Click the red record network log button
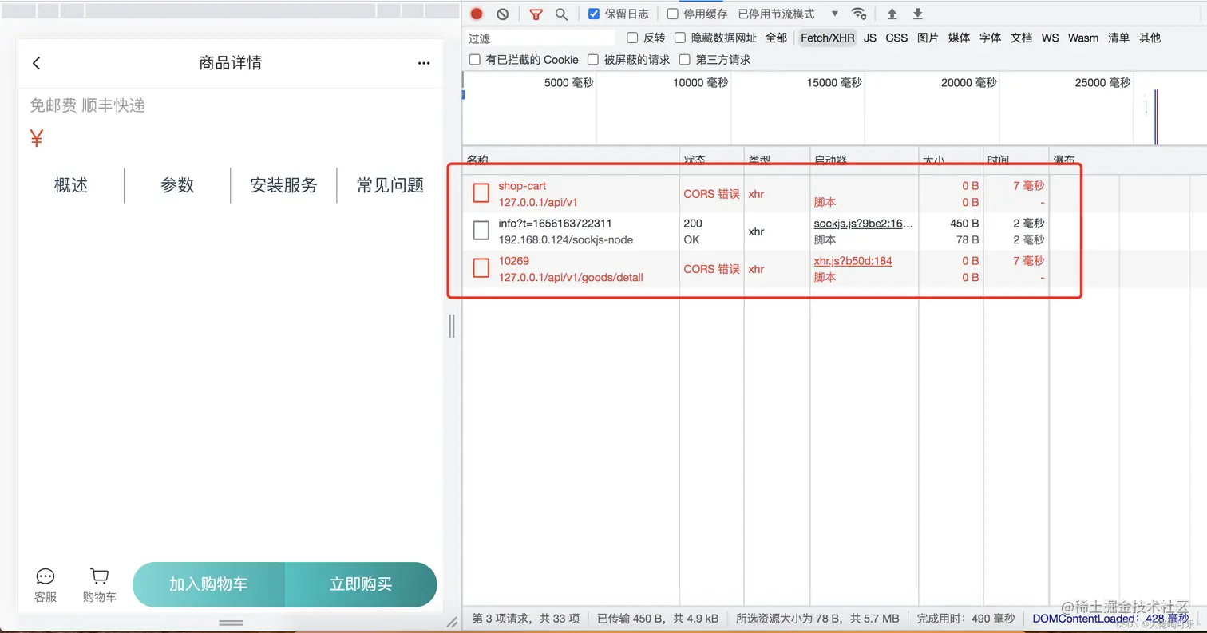This screenshot has height=633, width=1207. click(476, 14)
